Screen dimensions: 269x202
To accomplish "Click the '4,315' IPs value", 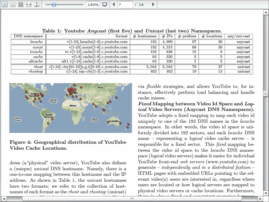I will [168, 47].
